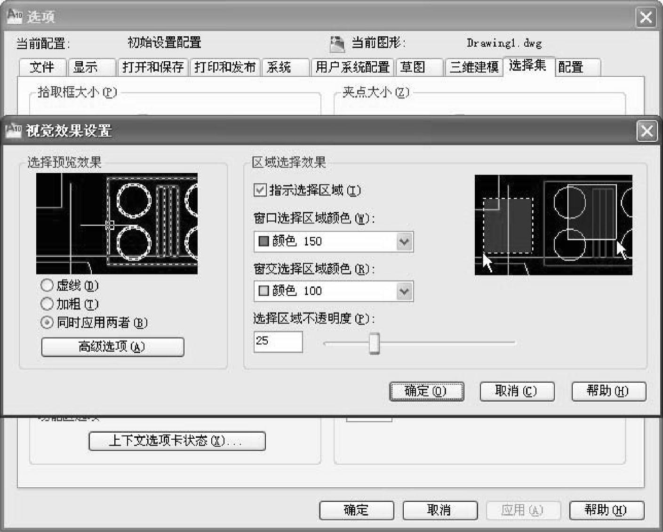Confirm with 确定 (O) in 视觉效果设置 dialog

tap(426, 391)
